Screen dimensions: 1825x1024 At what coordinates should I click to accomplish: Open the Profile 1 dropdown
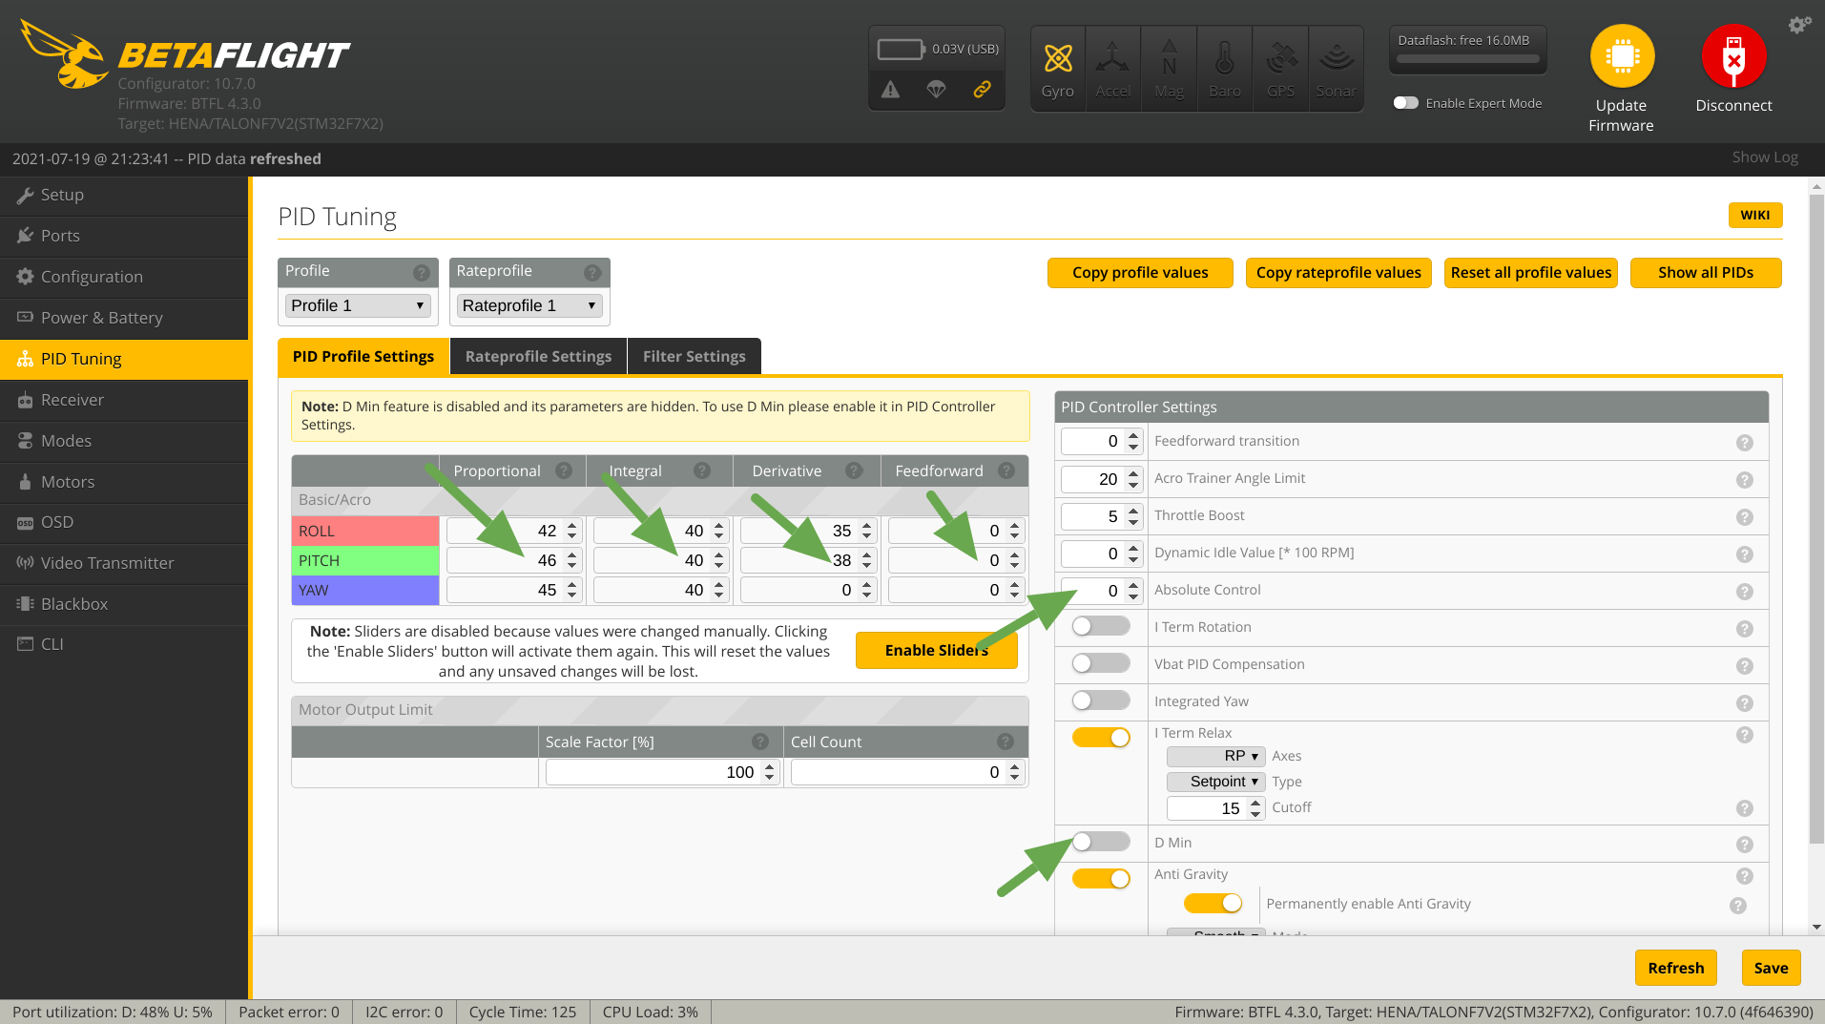(358, 305)
